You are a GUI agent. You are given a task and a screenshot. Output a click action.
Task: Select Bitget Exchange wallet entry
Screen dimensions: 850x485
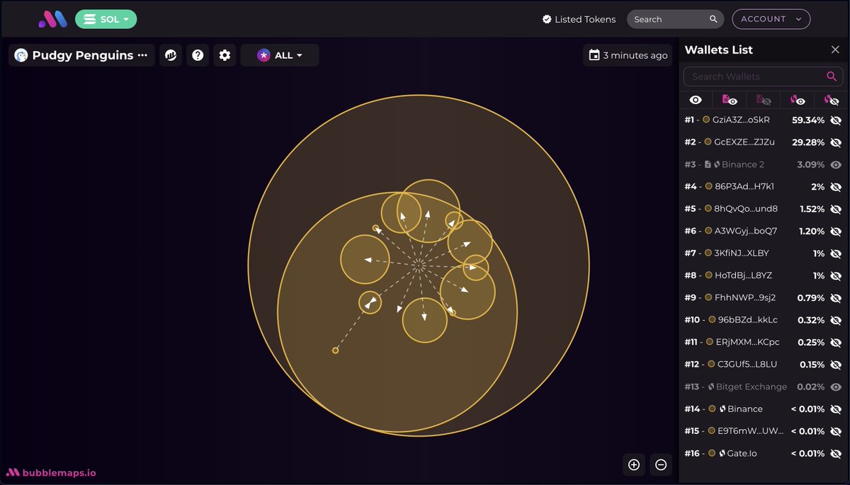tap(752, 387)
